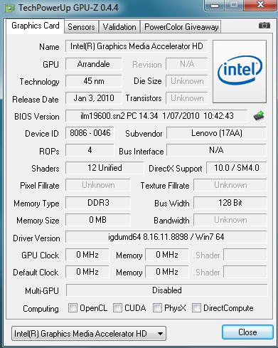This screenshot has height=348, width=278.
Task: Select the Graphics Card tab
Action: [x=36, y=26]
